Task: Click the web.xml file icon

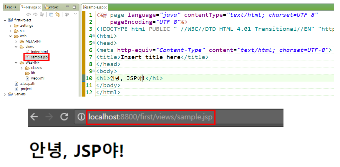Action: pos(28,78)
